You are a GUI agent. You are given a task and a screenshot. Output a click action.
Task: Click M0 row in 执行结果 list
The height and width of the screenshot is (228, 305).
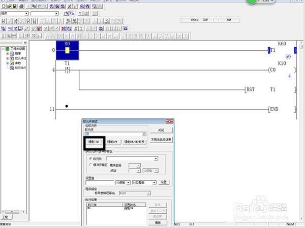[x=116, y=208]
